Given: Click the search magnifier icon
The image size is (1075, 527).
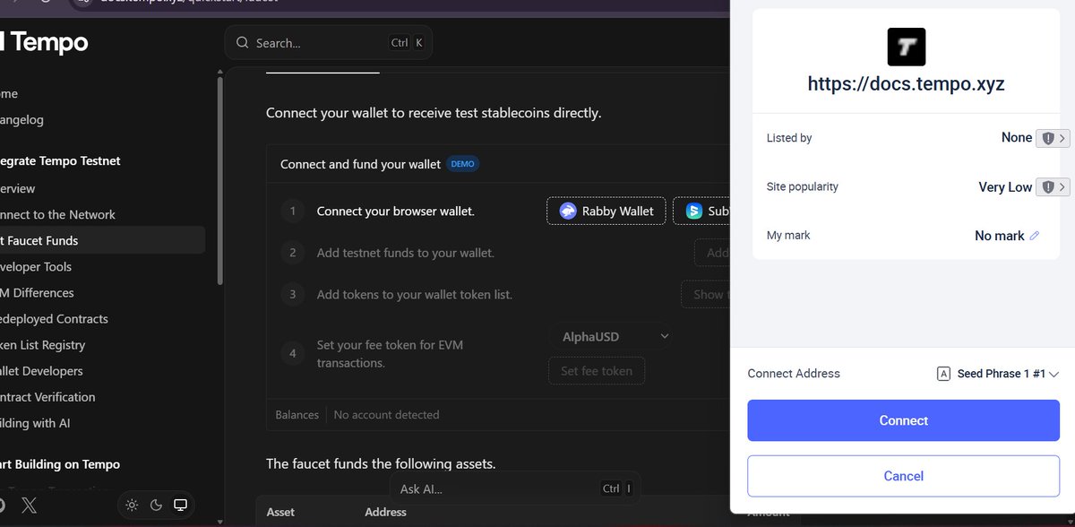Looking at the screenshot, I should point(243,43).
